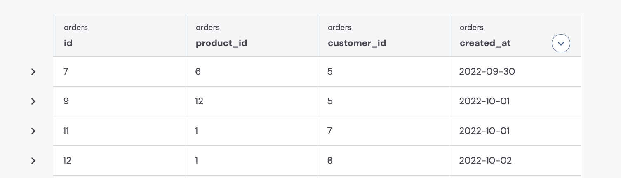Select the orders id column header

point(119,35)
